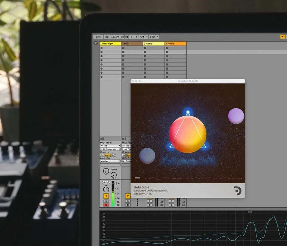Click the last clip slot of 1 Paradigm
The image size is (287, 246).
point(110,77)
